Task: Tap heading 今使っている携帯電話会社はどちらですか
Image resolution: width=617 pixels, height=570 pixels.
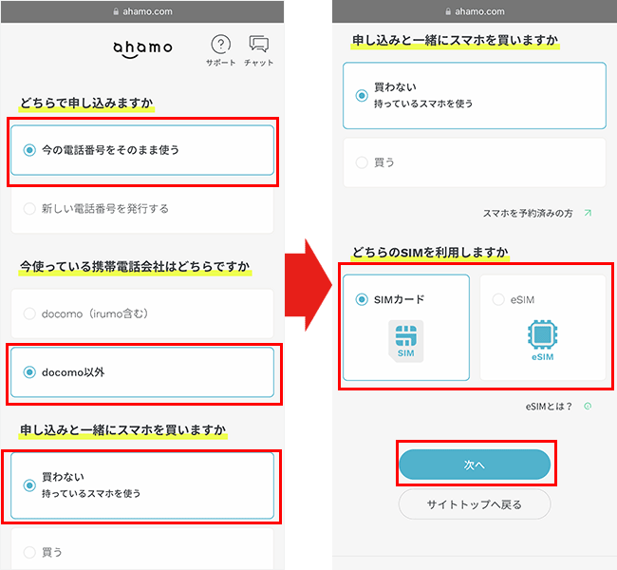Action: pos(135,267)
